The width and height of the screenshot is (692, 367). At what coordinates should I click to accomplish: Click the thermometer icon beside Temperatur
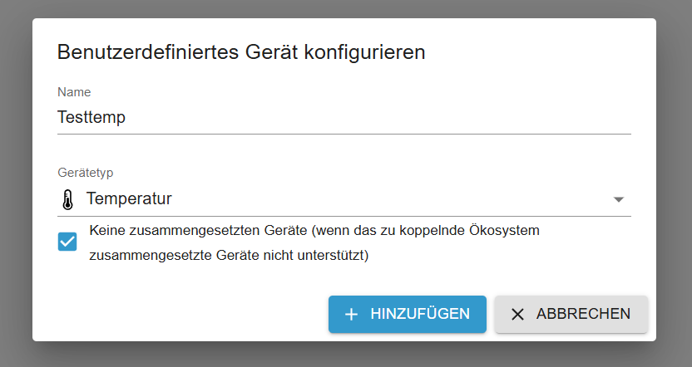[x=67, y=199]
